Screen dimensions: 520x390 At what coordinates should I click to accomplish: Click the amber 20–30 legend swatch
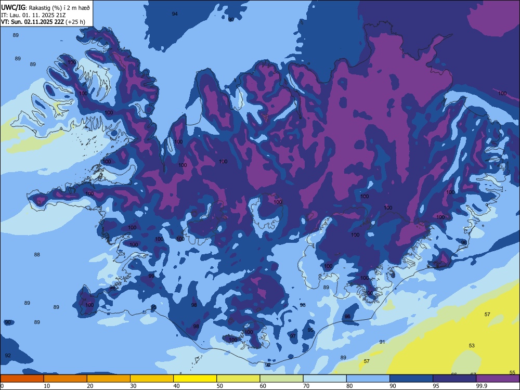pos(109,379)
